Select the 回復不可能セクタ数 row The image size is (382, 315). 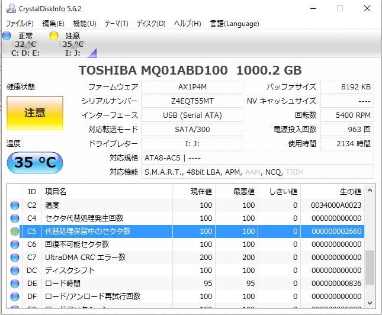[x=185, y=245]
